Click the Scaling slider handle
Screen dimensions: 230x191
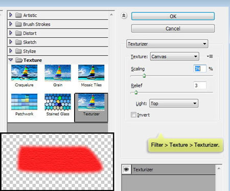tap(144, 76)
